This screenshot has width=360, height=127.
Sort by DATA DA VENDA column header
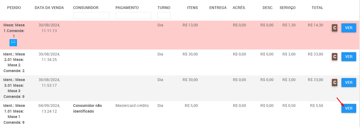49,8
